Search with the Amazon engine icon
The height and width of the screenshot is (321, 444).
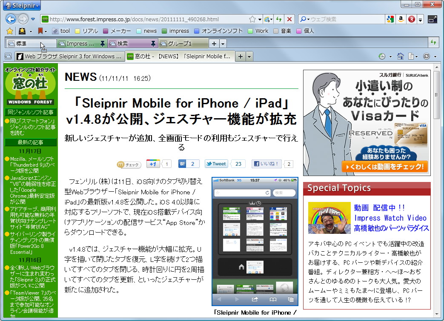click(401, 19)
